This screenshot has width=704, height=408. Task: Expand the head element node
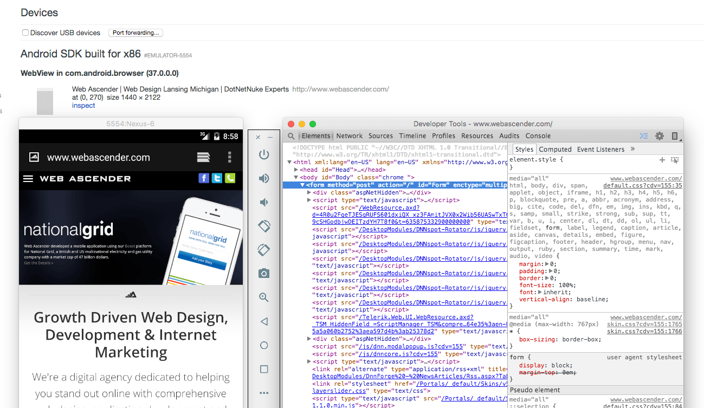[x=296, y=169]
